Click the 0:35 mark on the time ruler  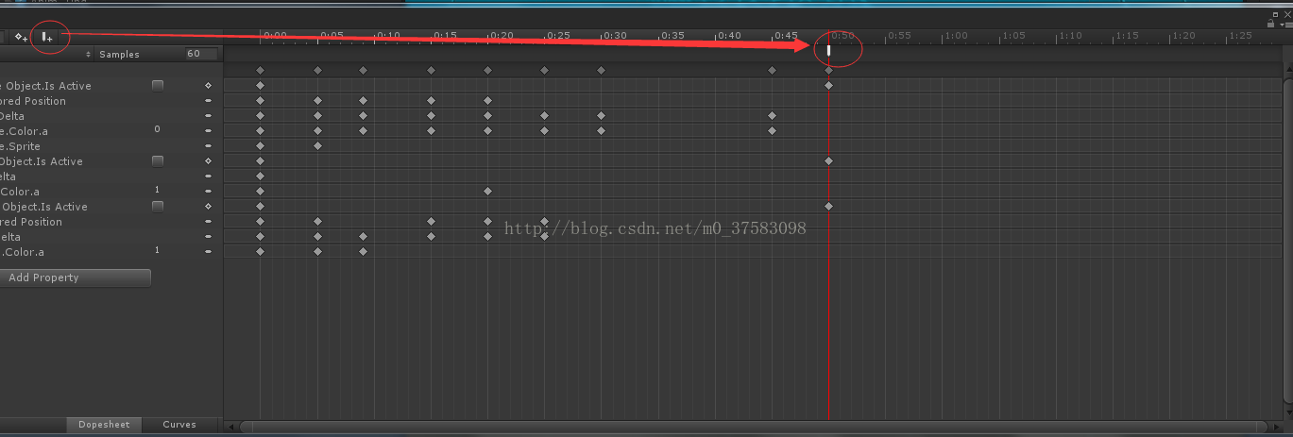[x=672, y=36]
